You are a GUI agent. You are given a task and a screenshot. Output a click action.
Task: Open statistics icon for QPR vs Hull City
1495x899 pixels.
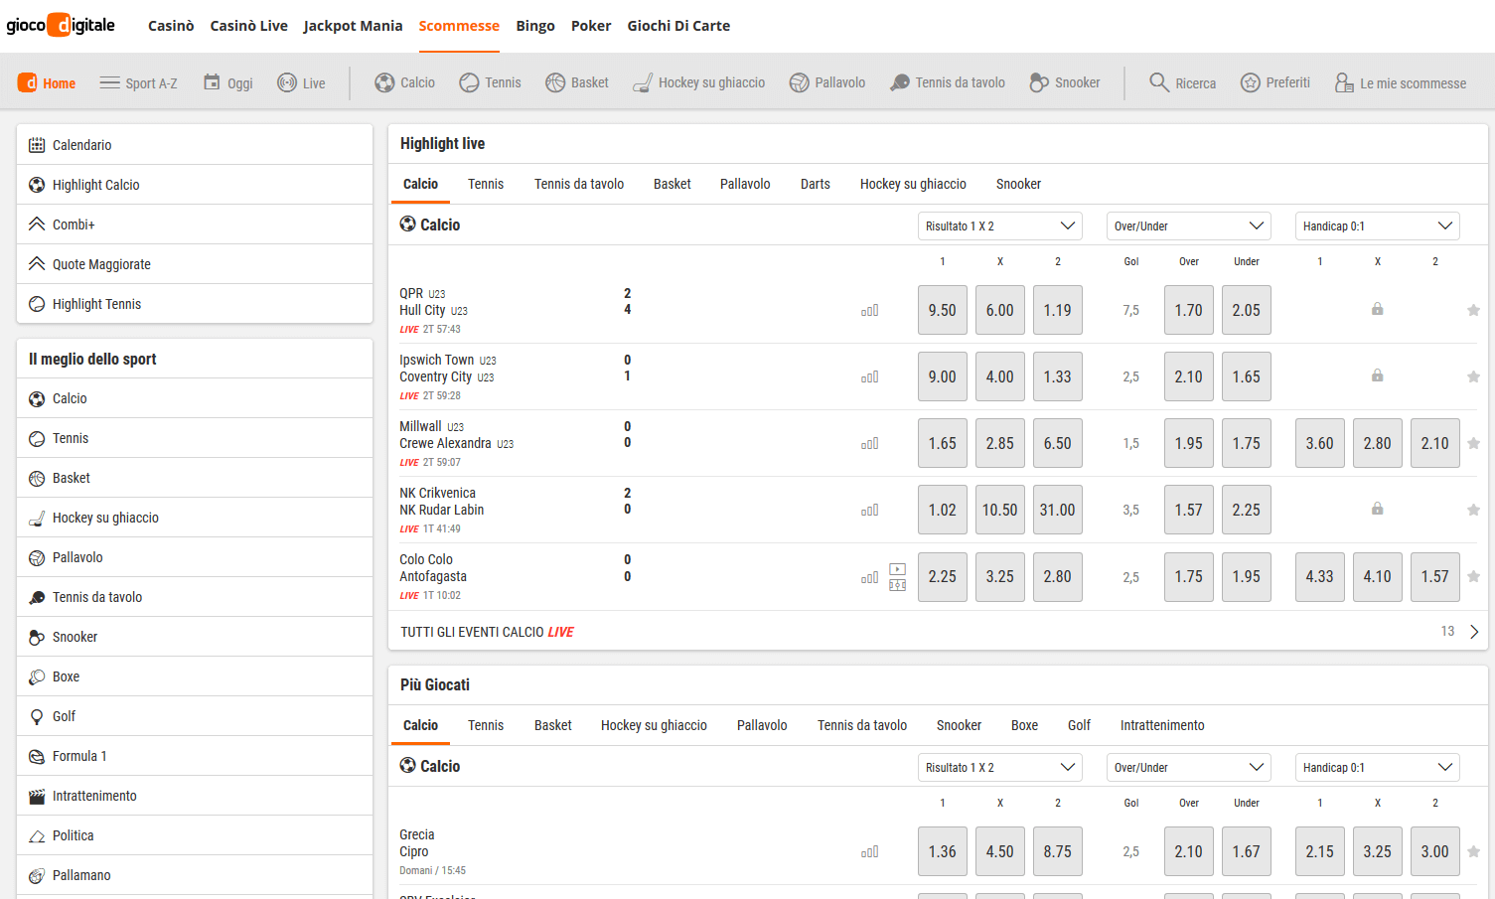(x=870, y=311)
